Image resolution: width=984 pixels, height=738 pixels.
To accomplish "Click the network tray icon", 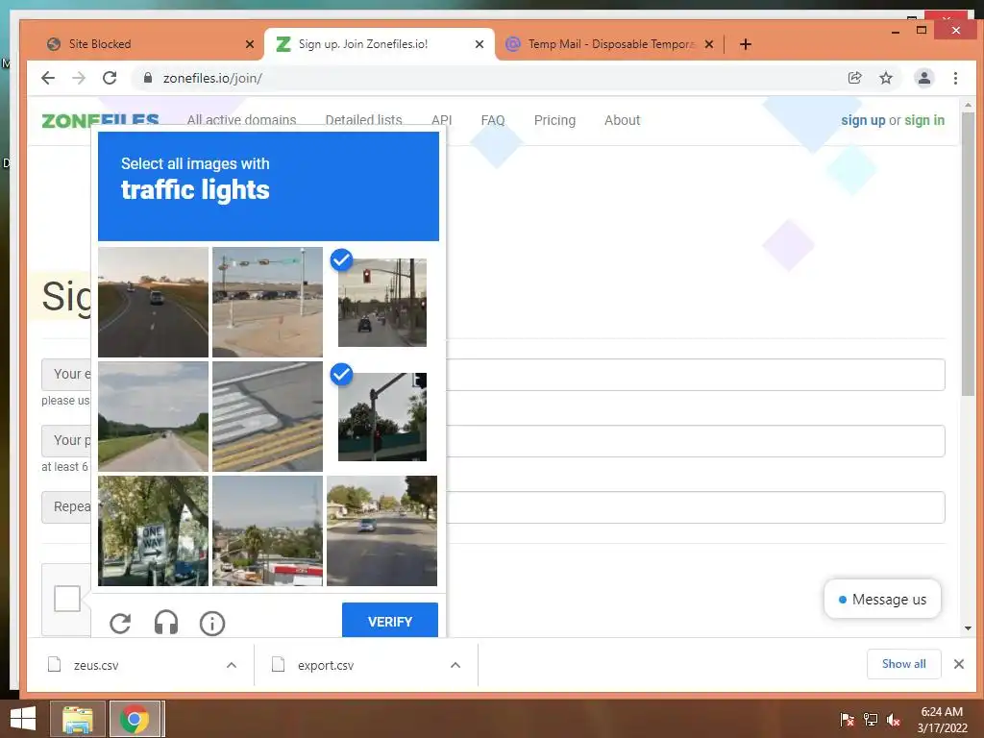I will coord(871,720).
